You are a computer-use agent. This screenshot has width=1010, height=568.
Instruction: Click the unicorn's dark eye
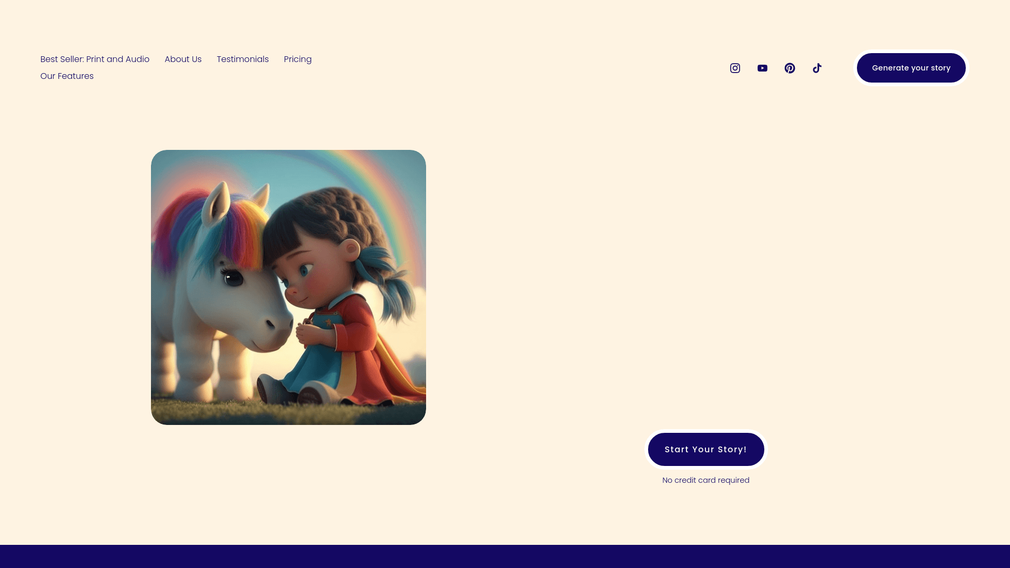(x=233, y=278)
